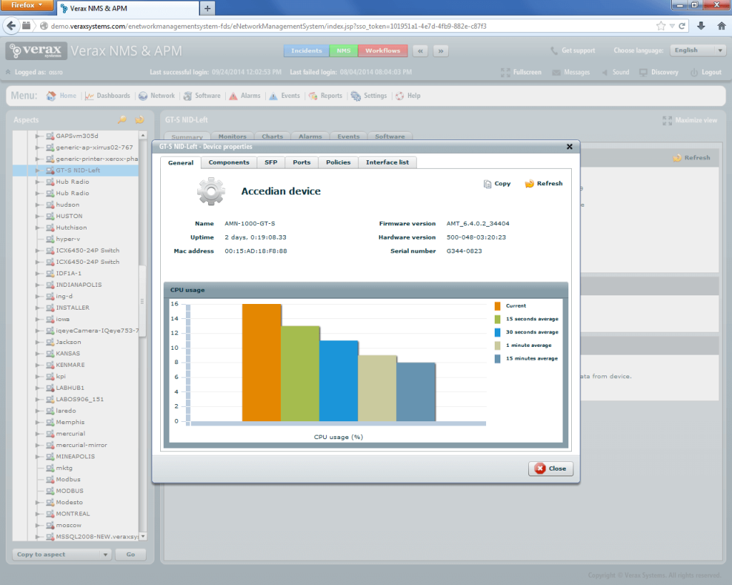The image size is (732, 585).
Task: Open Messages envelope icon
Action: coord(556,72)
